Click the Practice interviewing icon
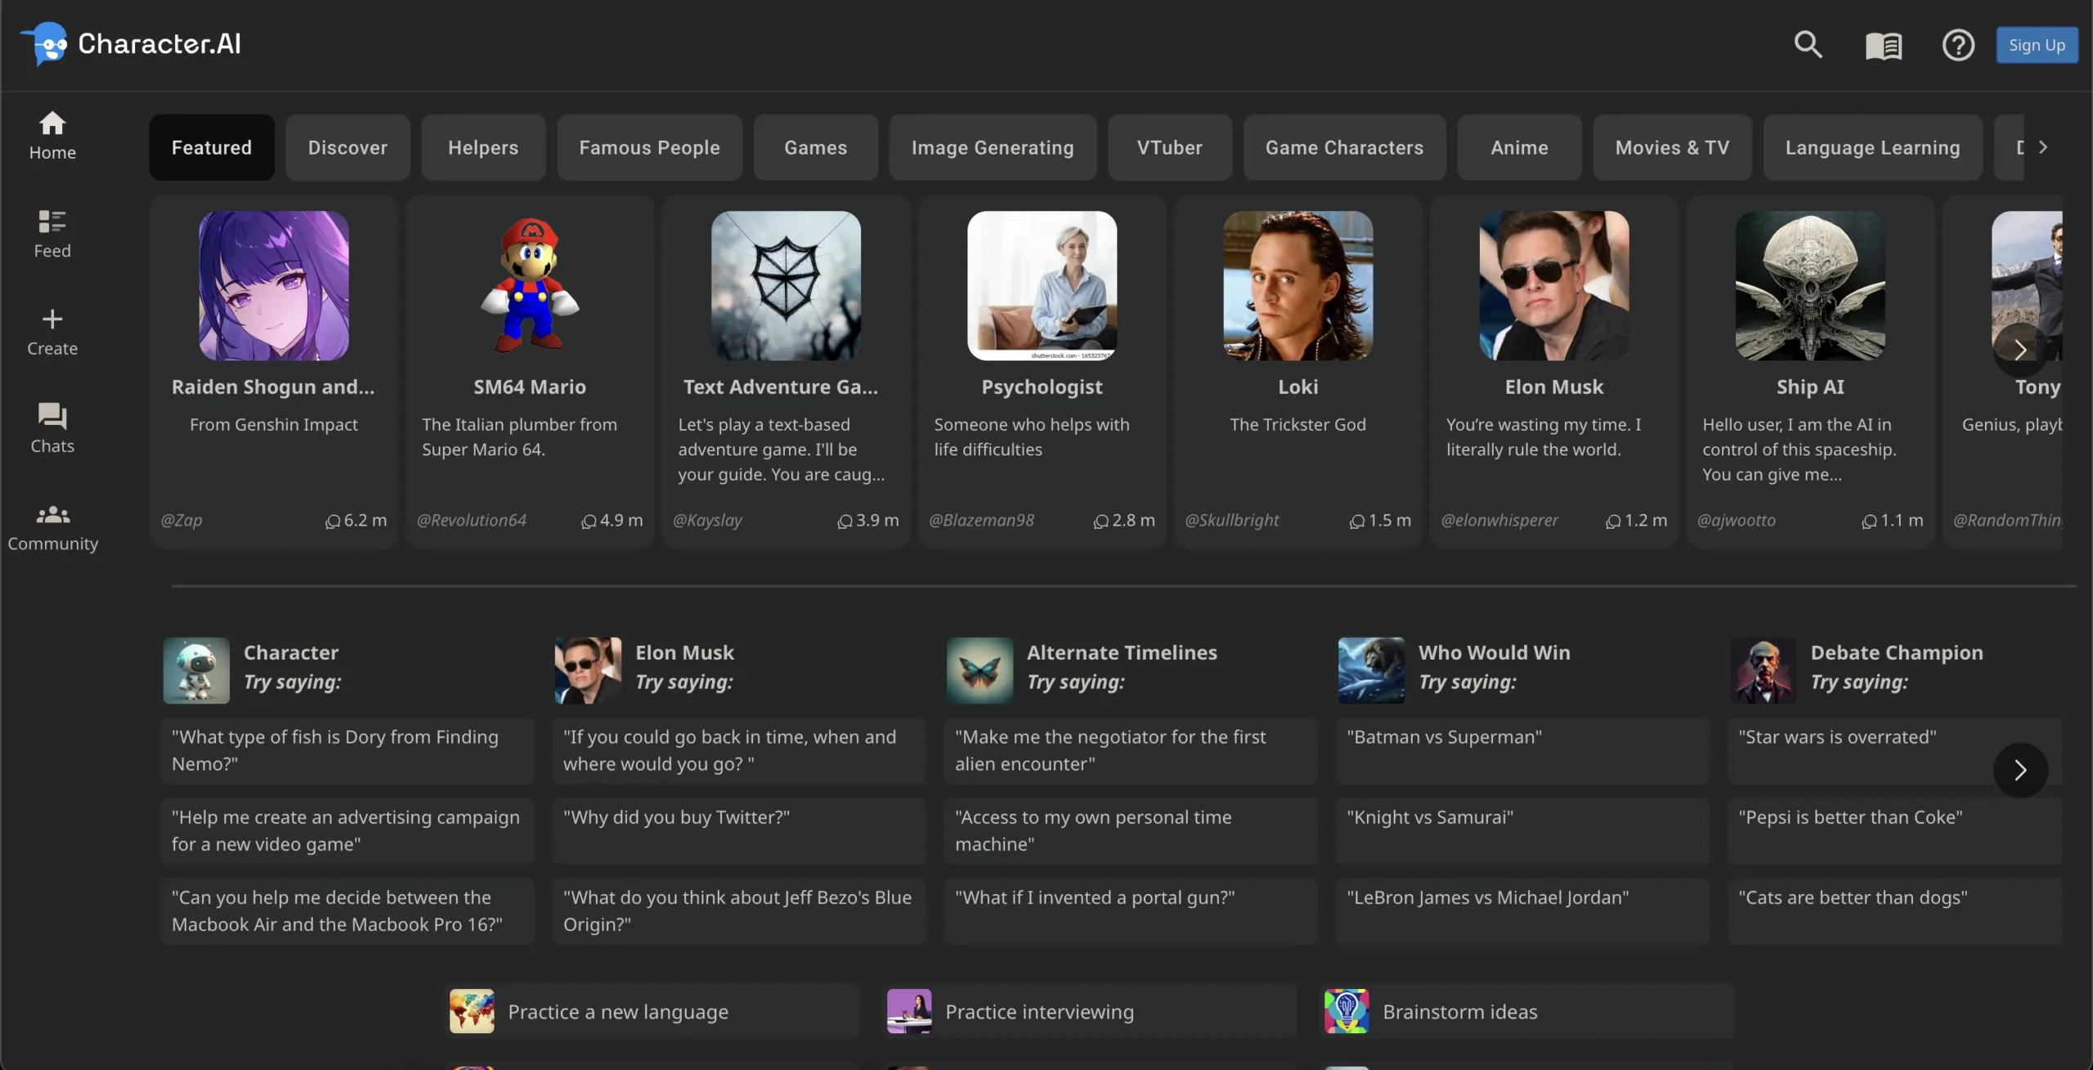 click(x=909, y=1011)
